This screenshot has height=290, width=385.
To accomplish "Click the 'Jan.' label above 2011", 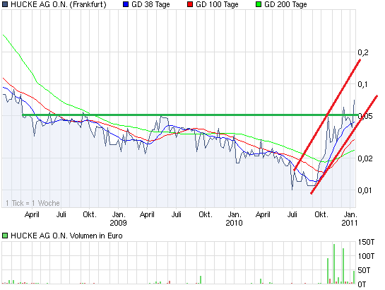I will pos(350,214).
